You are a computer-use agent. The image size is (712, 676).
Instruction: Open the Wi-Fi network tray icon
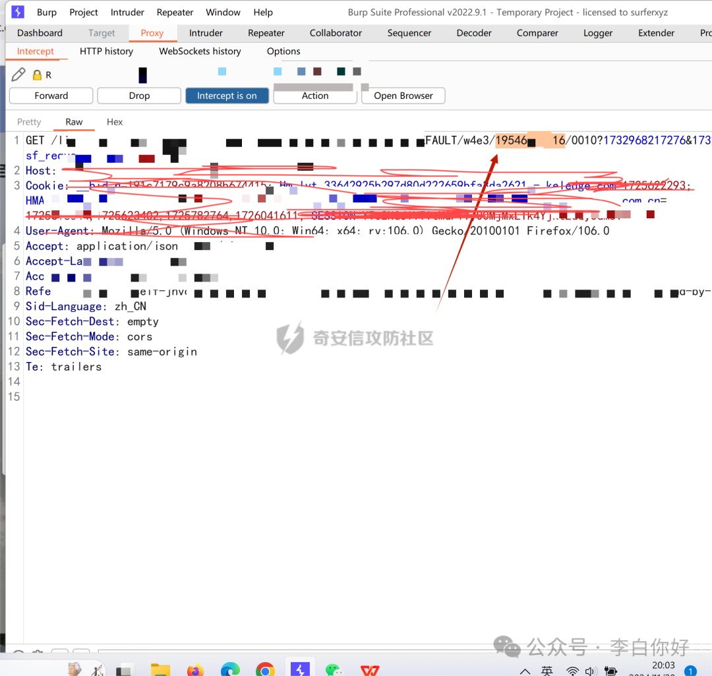point(573,671)
